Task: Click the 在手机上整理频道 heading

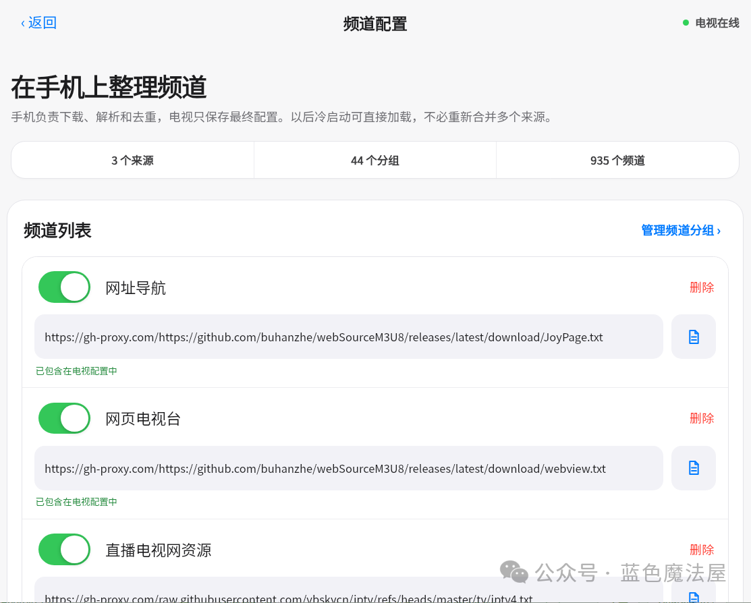Action: coord(109,87)
